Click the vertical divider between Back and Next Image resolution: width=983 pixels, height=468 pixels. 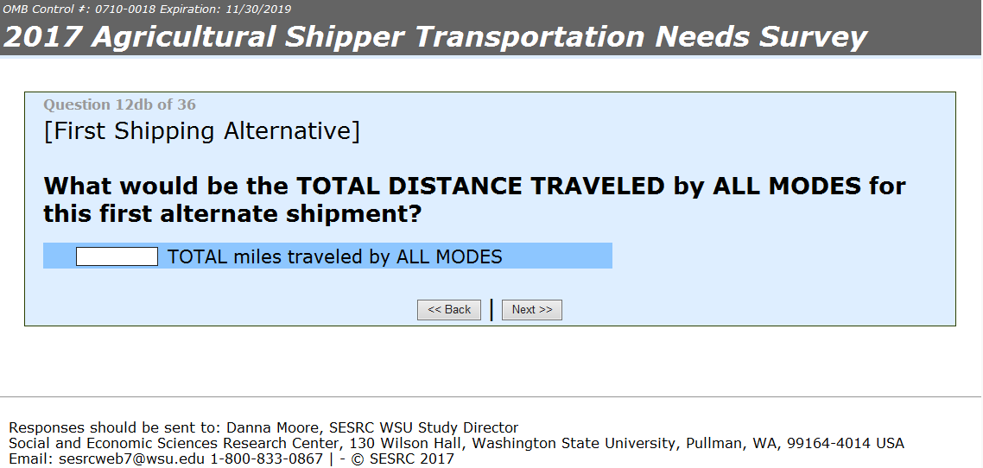491,310
